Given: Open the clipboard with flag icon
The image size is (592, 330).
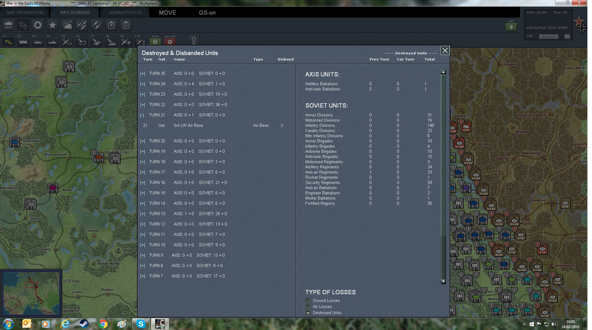Looking at the screenshot, I should point(111,25).
